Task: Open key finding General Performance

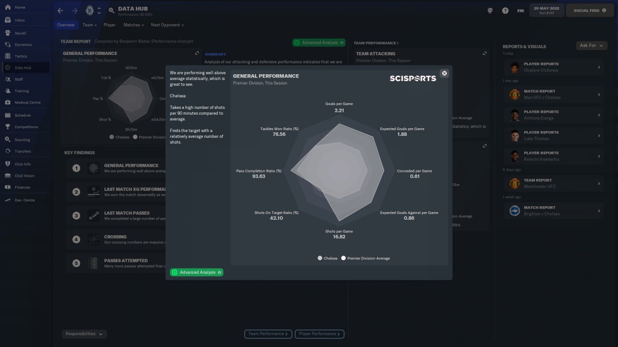Action: (x=117, y=168)
